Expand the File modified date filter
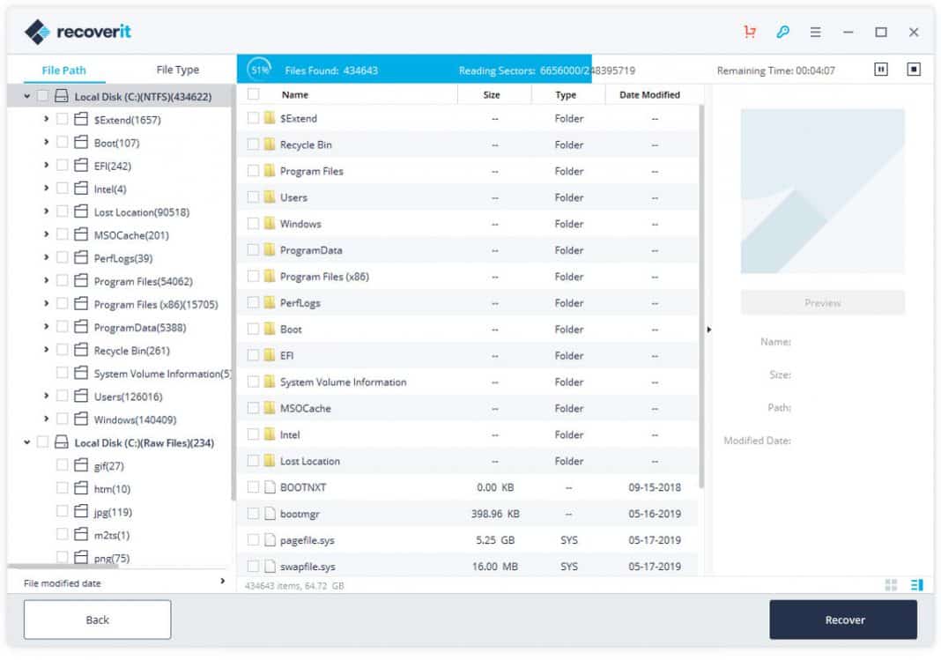The image size is (941, 660). (223, 582)
